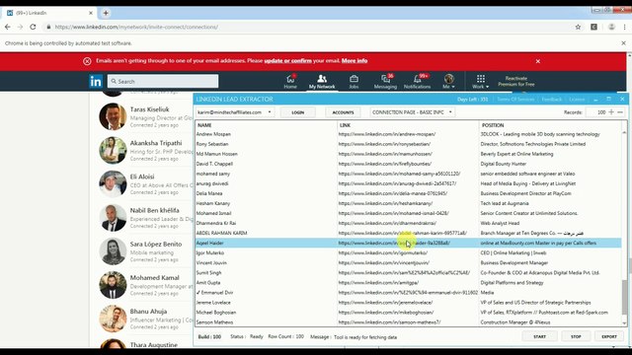Viewport: 632px width, 355px height.
Task: Open Akanksha Tripathi connection name
Action: coord(156,143)
